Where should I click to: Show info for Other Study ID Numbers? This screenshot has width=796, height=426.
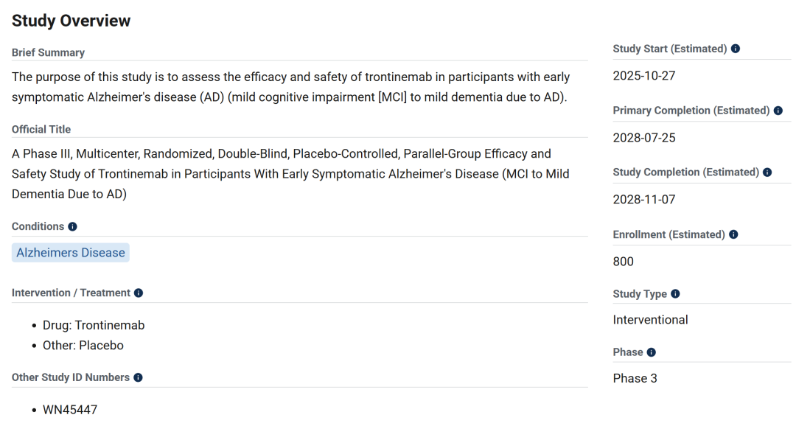click(x=138, y=377)
